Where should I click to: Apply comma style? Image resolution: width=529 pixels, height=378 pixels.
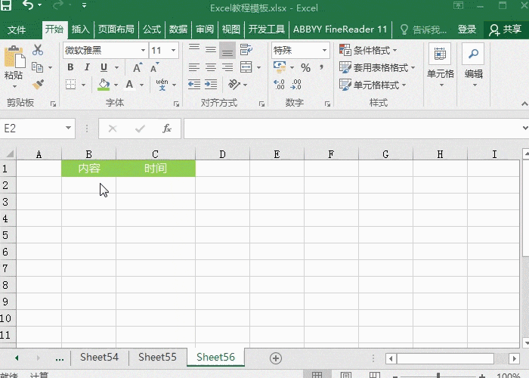click(x=322, y=67)
